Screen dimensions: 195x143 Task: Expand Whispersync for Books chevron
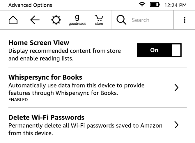click(176, 88)
